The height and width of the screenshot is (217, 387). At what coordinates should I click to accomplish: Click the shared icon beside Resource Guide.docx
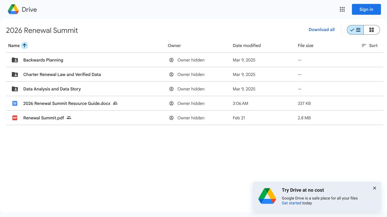pos(115,103)
